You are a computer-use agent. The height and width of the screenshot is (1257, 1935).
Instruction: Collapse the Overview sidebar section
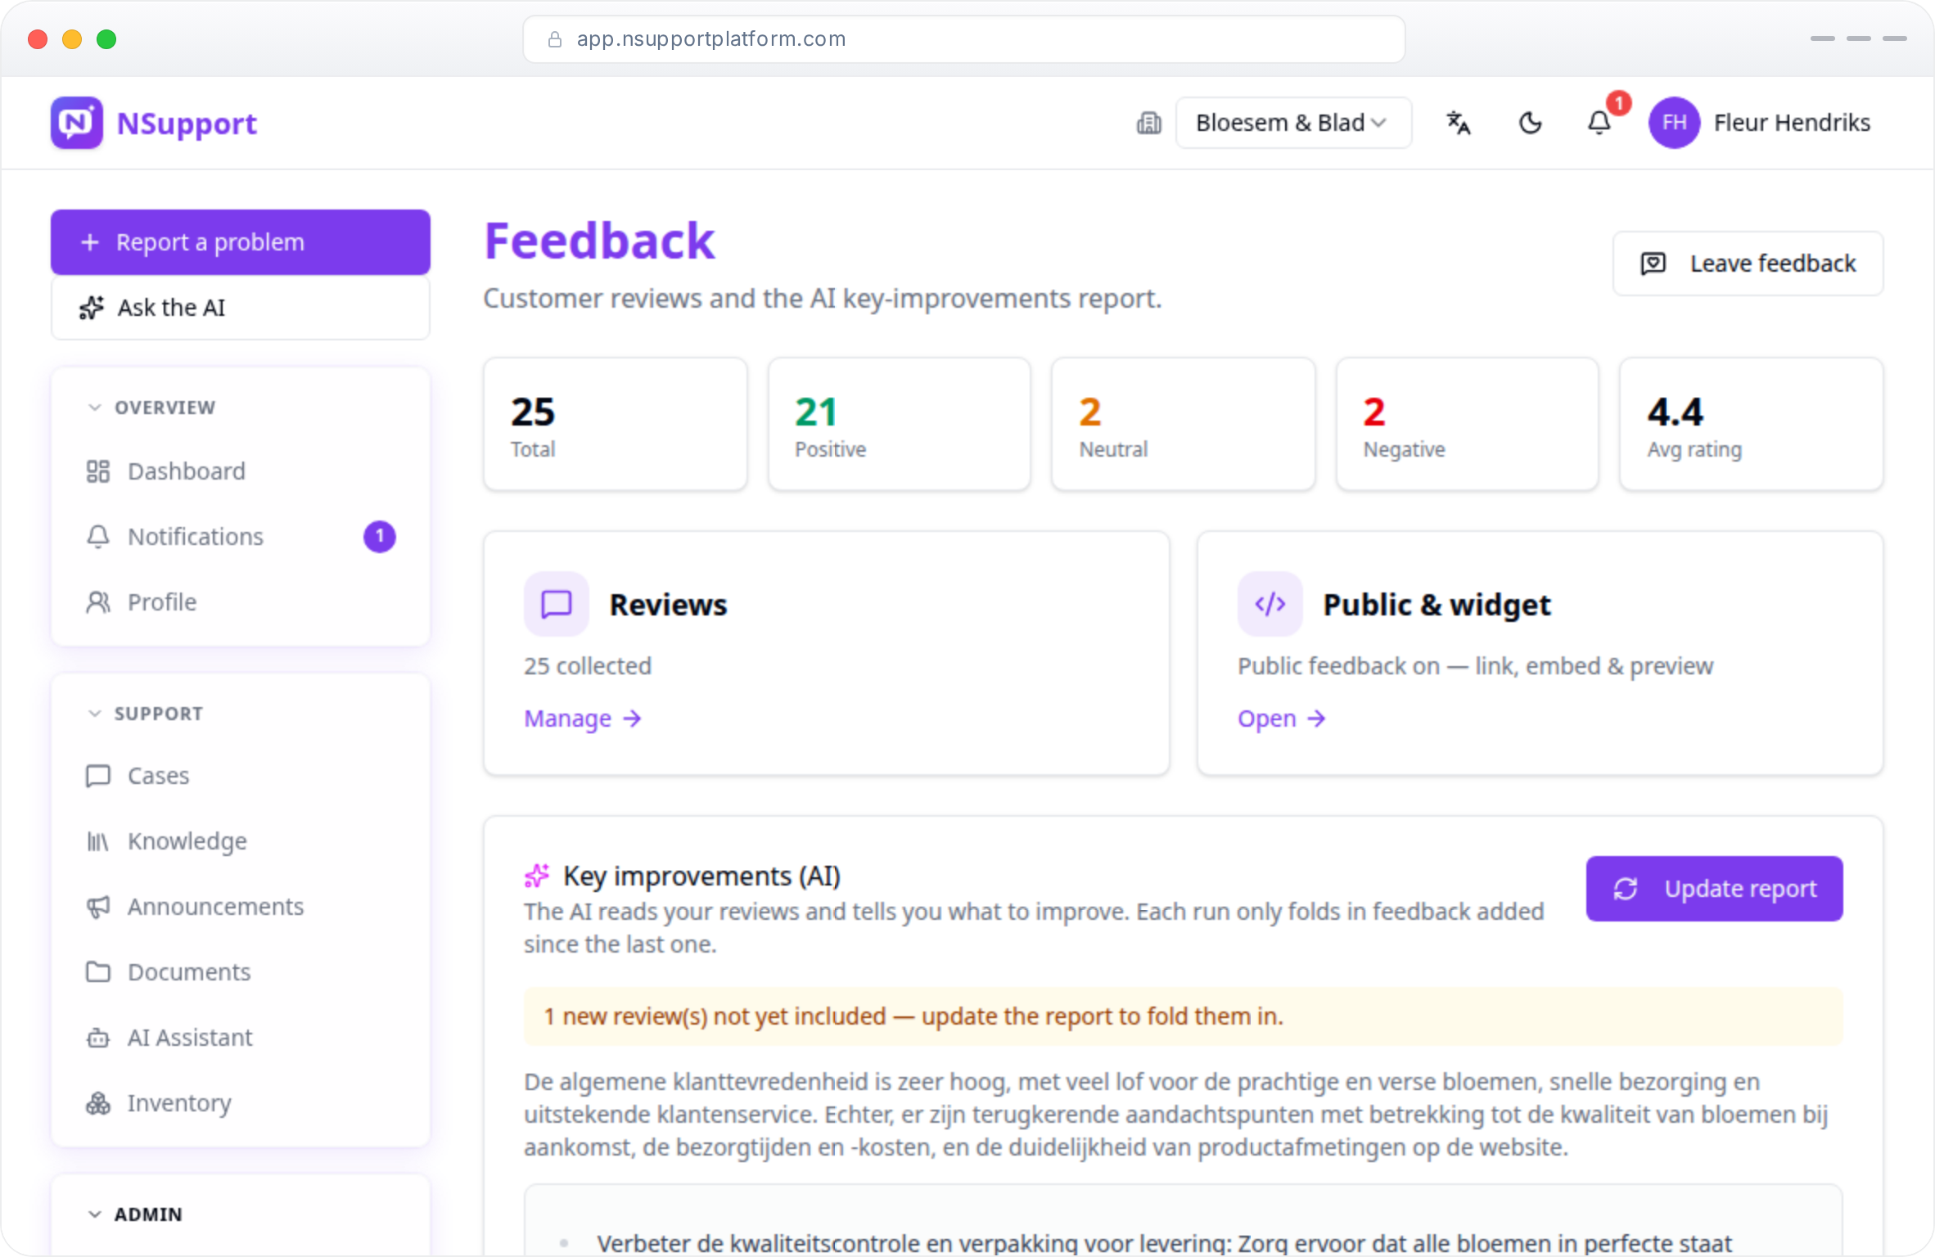pyautogui.click(x=95, y=408)
